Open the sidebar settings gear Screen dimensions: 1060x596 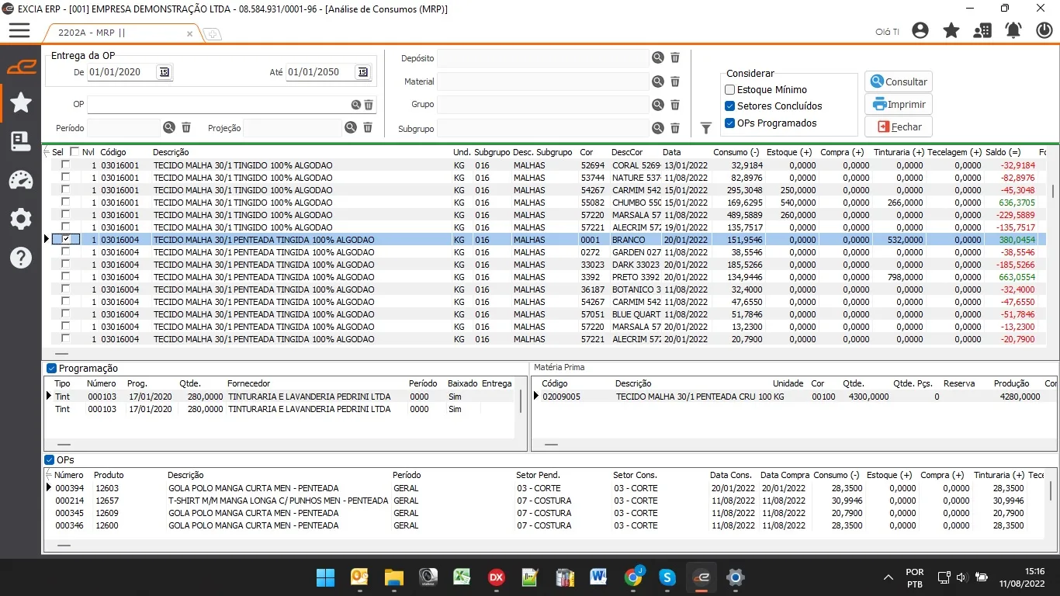click(x=21, y=219)
